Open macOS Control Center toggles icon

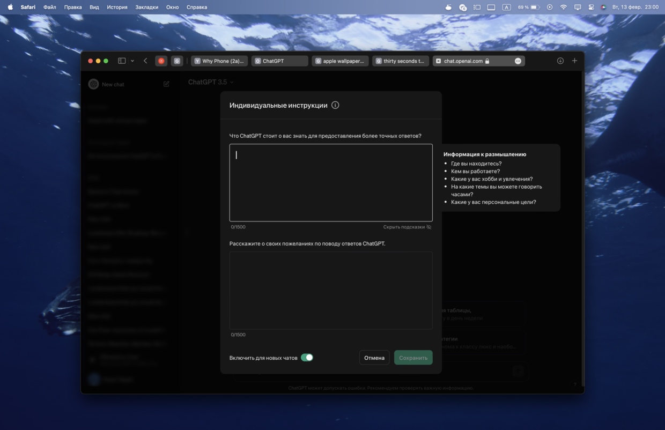pyautogui.click(x=591, y=7)
